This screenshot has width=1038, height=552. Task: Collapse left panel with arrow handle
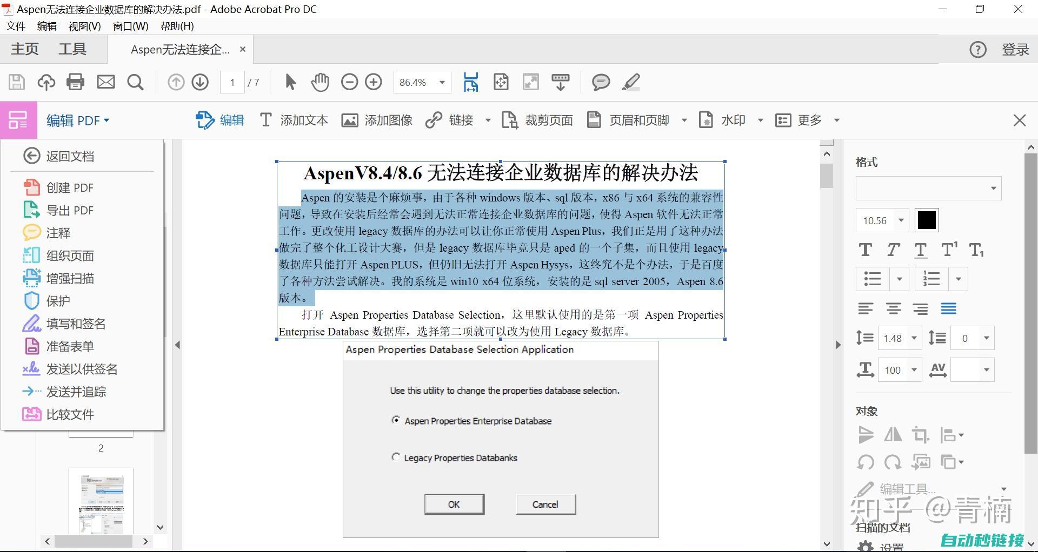click(x=177, y=345)
